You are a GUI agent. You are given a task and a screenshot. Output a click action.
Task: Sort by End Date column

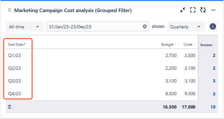[17, 45]
